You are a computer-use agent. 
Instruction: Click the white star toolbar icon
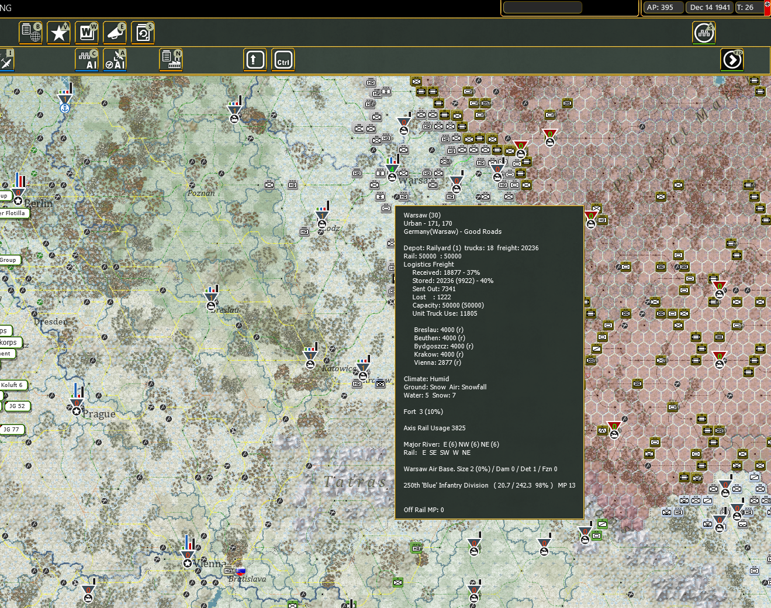(x=58, y=33)
